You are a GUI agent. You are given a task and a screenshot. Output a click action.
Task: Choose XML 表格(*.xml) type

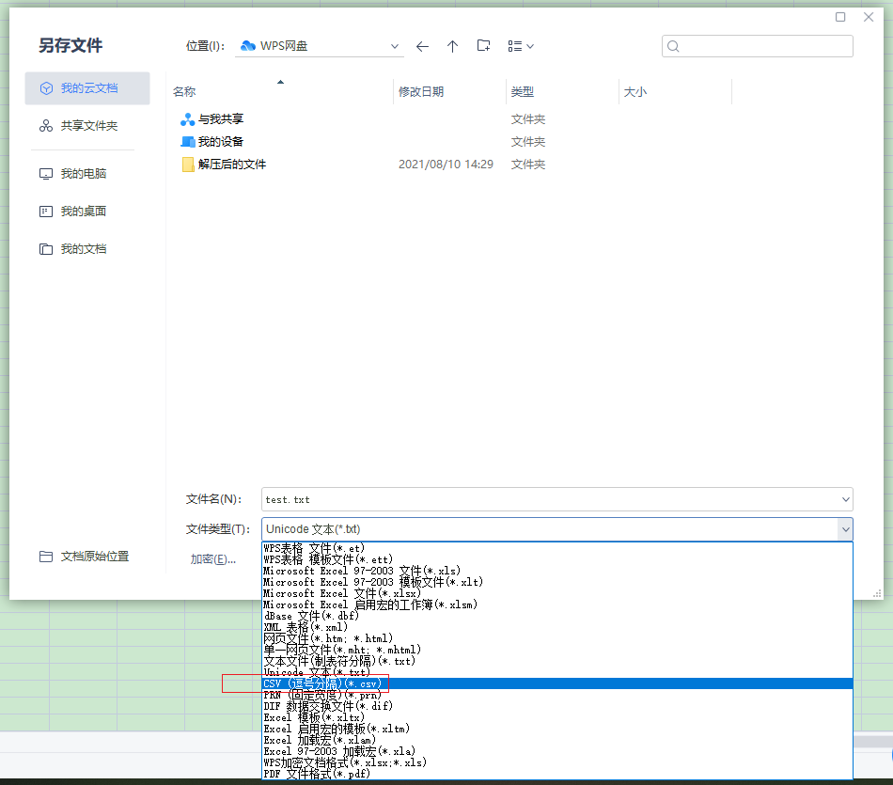tap(557, 627)
